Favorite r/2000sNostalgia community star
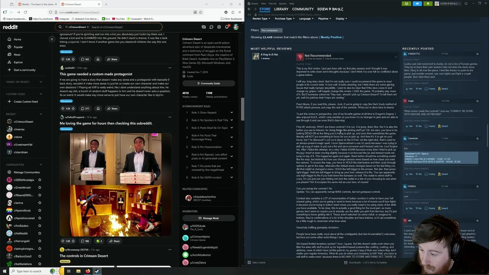The width and height of the screenshot is (489, 275). click(39, 180)
